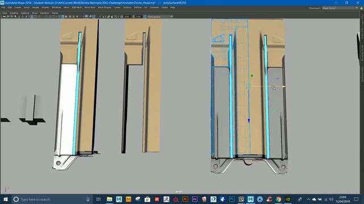Open Adobe Photoshop from the taskbar
The height and width of the screenshot is (204, 364).
232,199
